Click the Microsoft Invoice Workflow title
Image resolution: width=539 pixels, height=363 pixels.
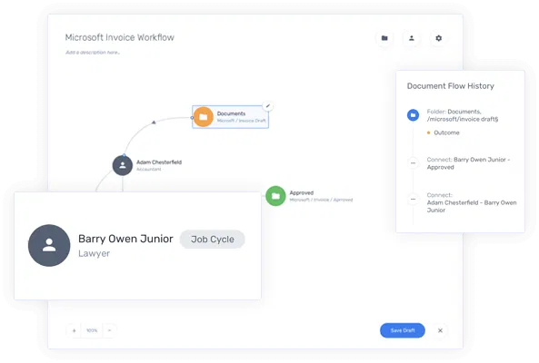120,37
